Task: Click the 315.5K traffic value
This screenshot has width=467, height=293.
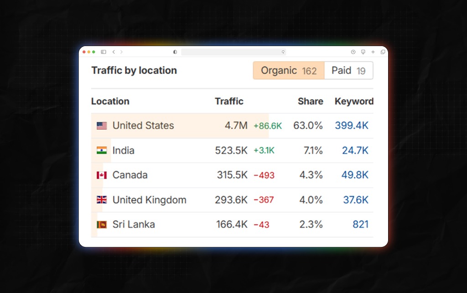Action: pos(232,175)
